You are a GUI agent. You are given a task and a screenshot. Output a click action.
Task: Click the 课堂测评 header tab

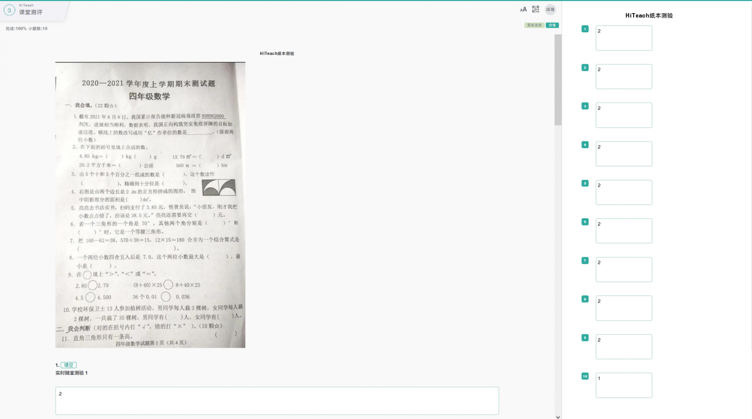click(x=31, y=12)
